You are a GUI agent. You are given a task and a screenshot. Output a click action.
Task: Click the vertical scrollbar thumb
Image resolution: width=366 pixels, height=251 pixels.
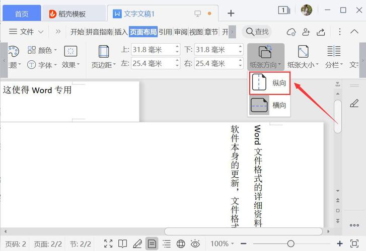pyautogui.click(x=338, y=116)
